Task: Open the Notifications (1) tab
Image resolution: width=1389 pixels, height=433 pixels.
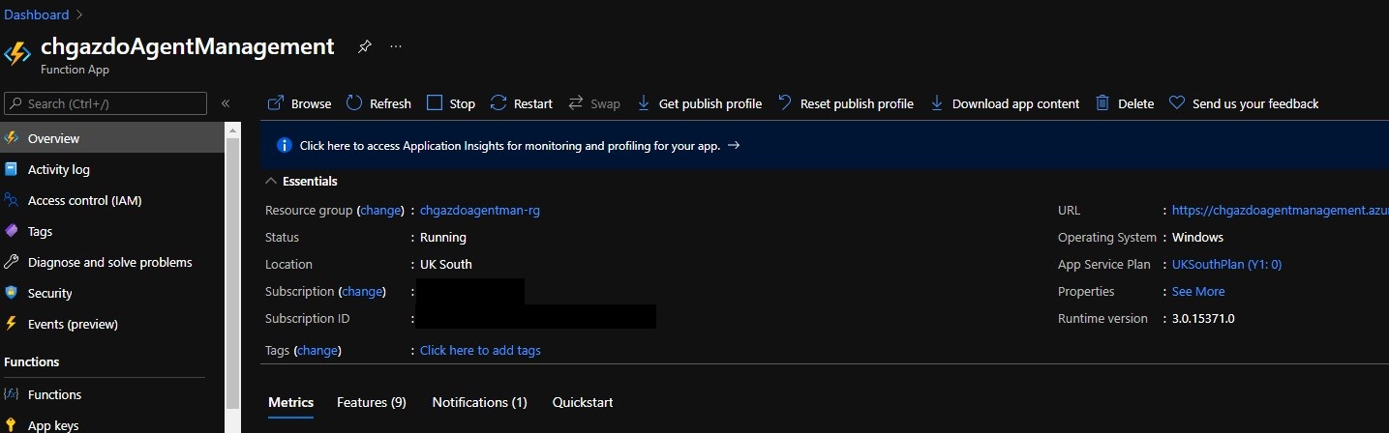Action: (x=479, y=402)
